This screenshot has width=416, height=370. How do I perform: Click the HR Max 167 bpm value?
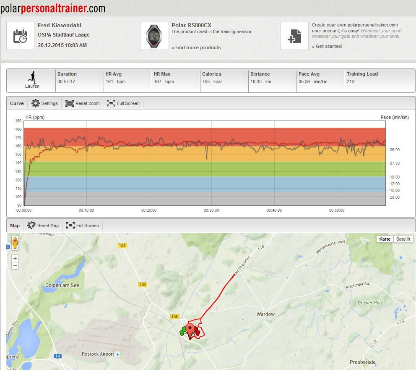point(164,81)
